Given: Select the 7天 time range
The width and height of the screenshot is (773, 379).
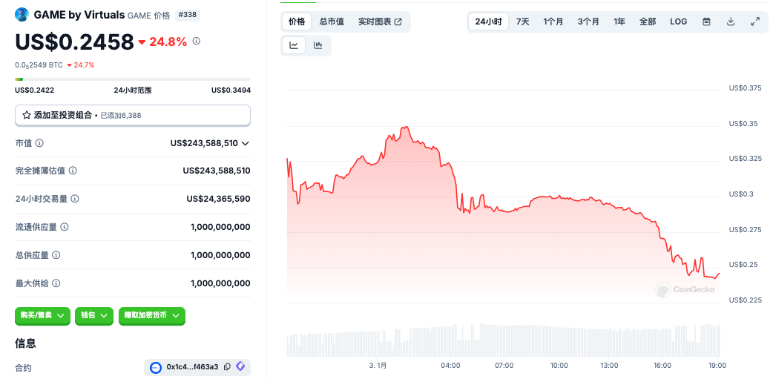Looking at the screenshot, I should pos(522,22).
